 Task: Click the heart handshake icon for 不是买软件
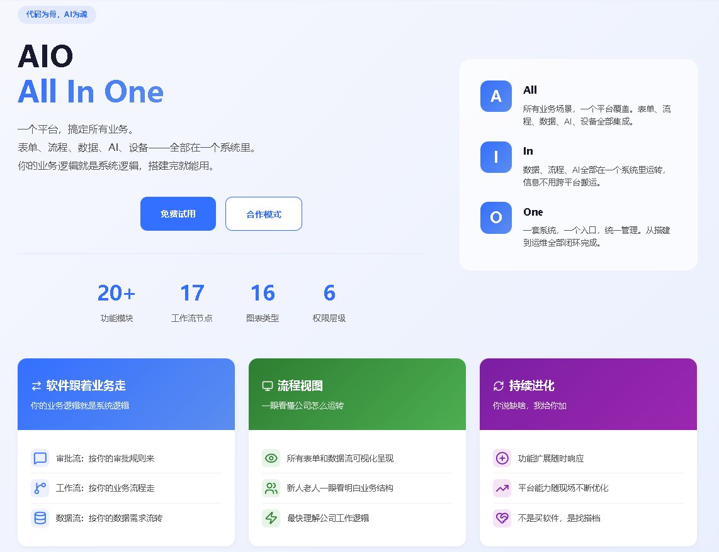pos(502,518)
